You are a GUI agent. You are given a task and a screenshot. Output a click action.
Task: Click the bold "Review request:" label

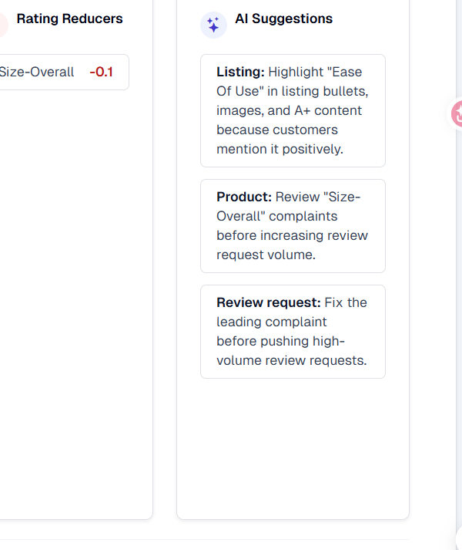(x=269, y=302)
